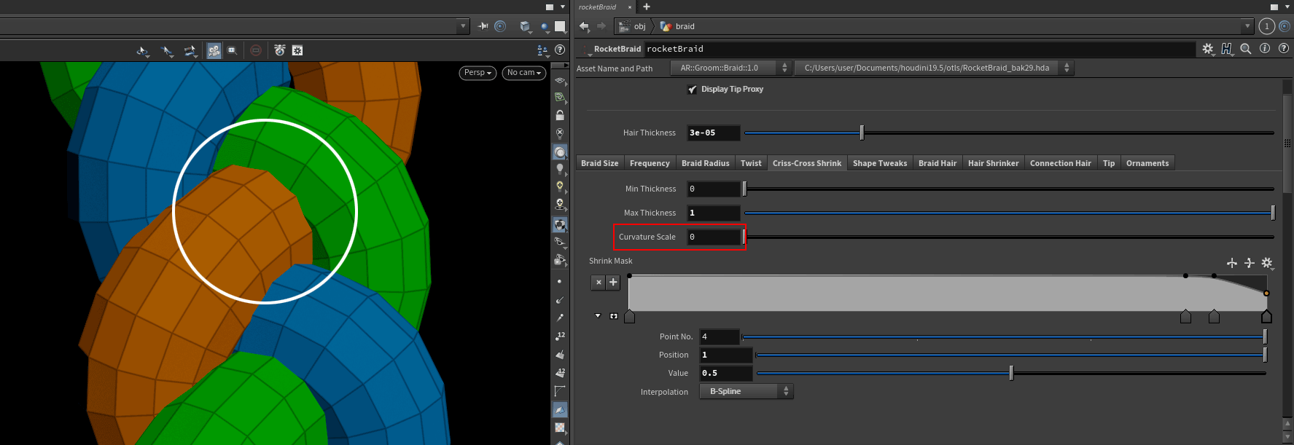The height and width of the screenshot is (445, 1294).
Task: Open the drone-style render region icon
Action: coord(280,50)
